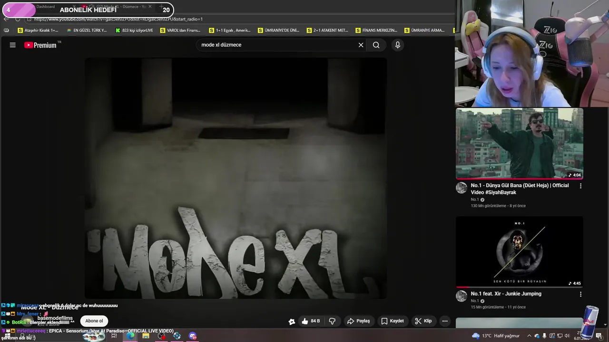
Task: Open "ÜMRANİYE'DE ÜNİ..." bookmark
Action: click(278, 30)
